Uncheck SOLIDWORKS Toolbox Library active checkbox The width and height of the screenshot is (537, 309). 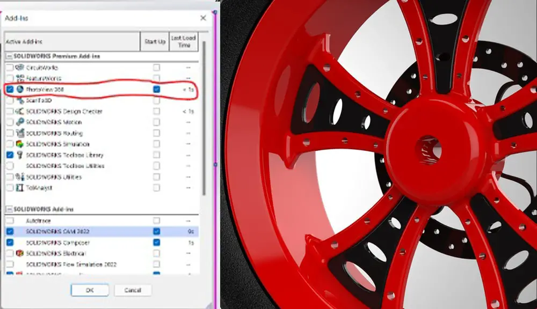(x=10, y=155)
